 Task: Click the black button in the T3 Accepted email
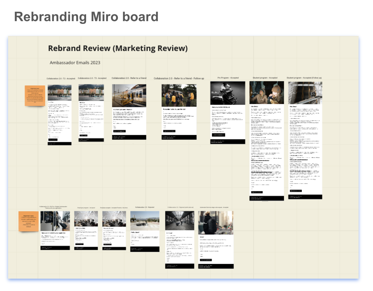(84, 135)
